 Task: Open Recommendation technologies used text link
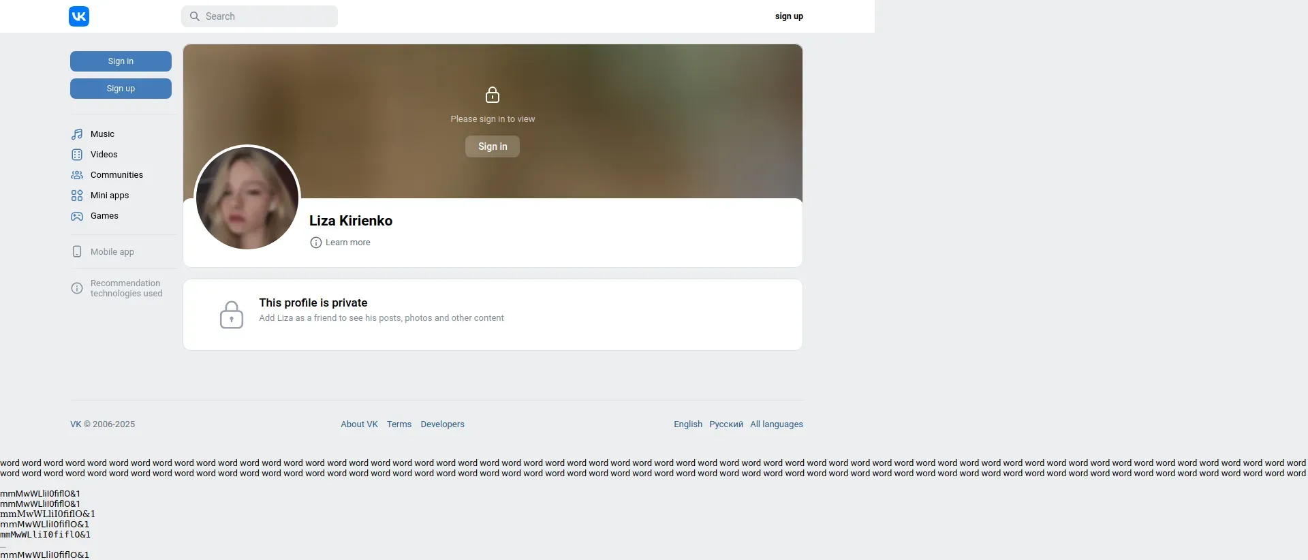(126, 288)
